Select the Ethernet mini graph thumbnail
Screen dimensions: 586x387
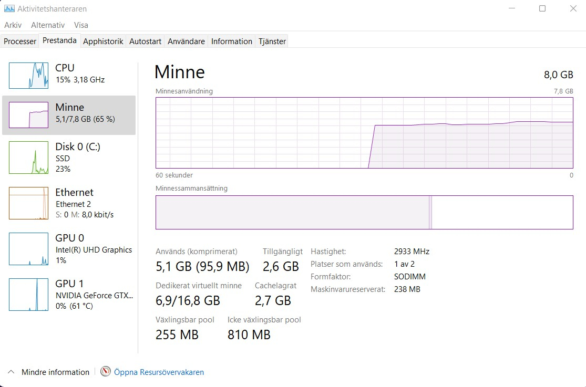[28, 203]
